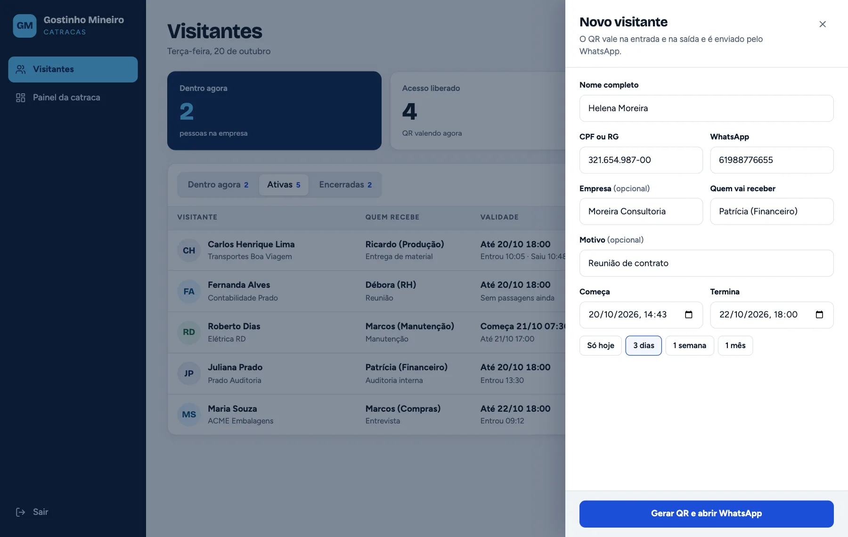
Task: Click visitor name Carlos Henrique Lima
Action: click(x=251, y=244)
